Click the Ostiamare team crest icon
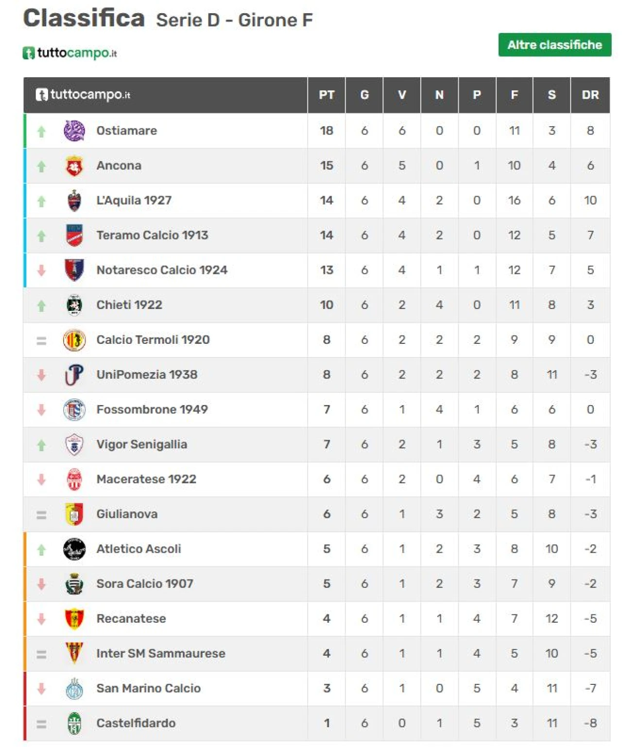622x747 pixels. click(x=74, y=131)
